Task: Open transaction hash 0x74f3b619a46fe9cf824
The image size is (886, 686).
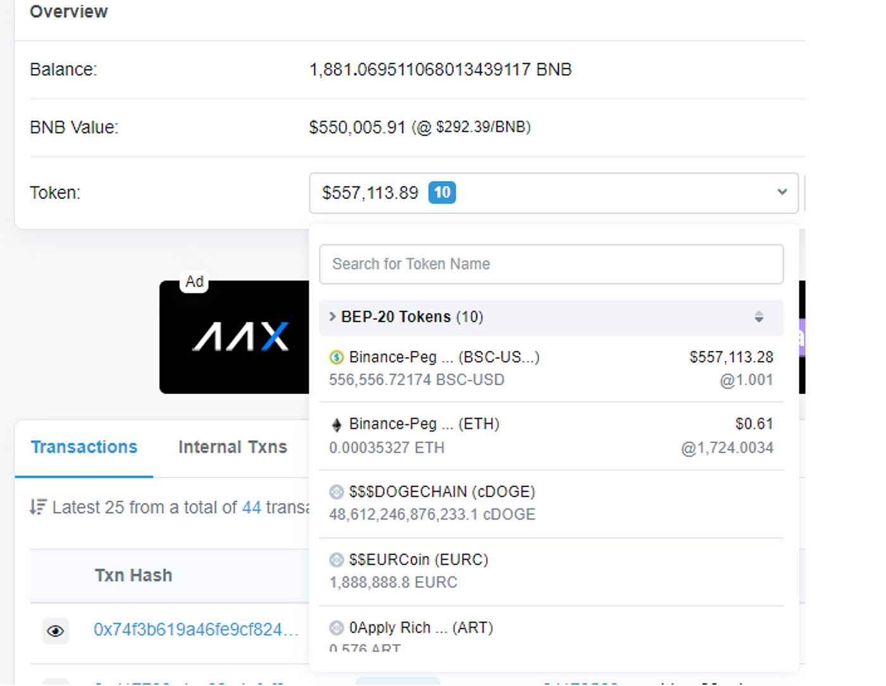Action: 196,630
